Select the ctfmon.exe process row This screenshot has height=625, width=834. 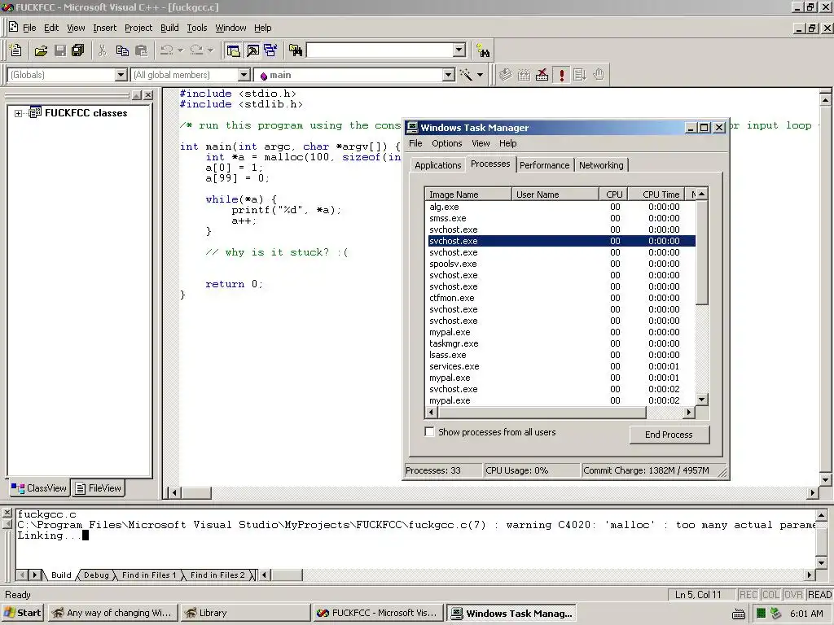(x=561, y=298)
